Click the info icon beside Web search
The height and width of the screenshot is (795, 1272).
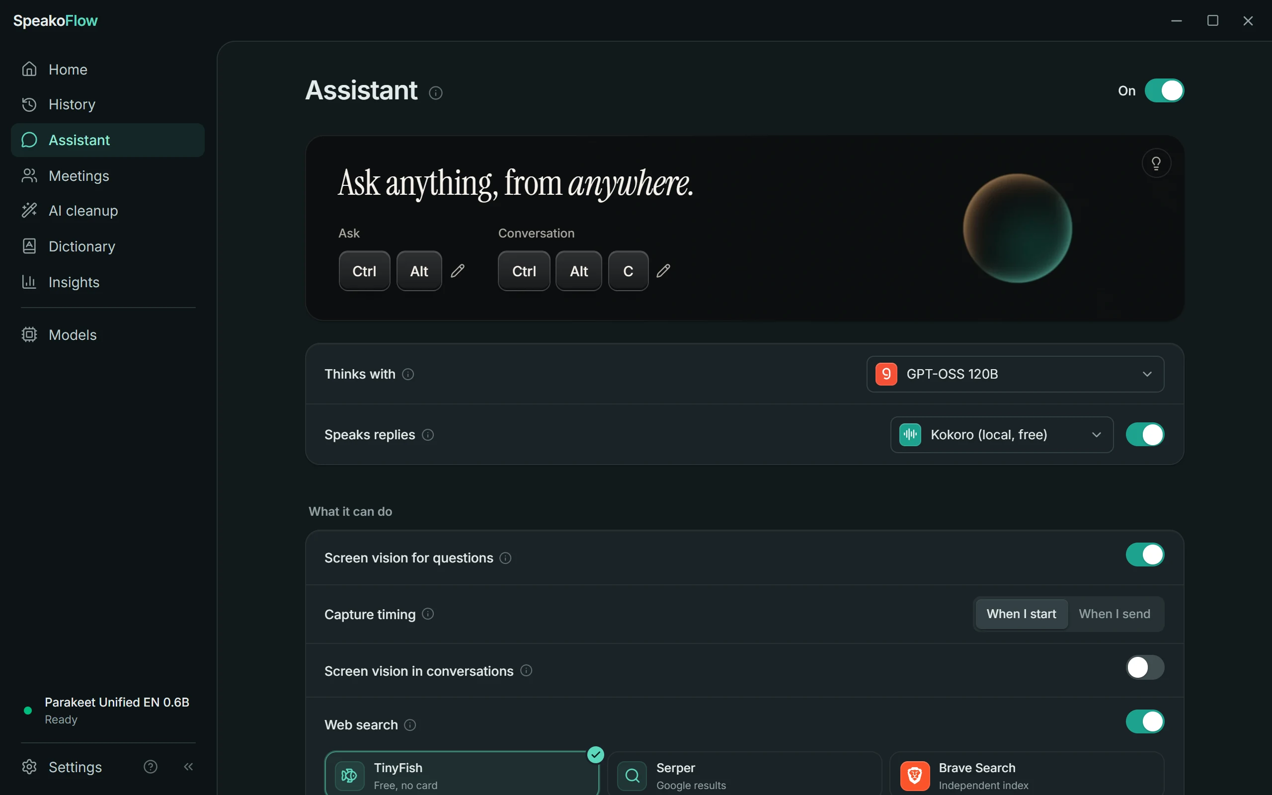410,725
